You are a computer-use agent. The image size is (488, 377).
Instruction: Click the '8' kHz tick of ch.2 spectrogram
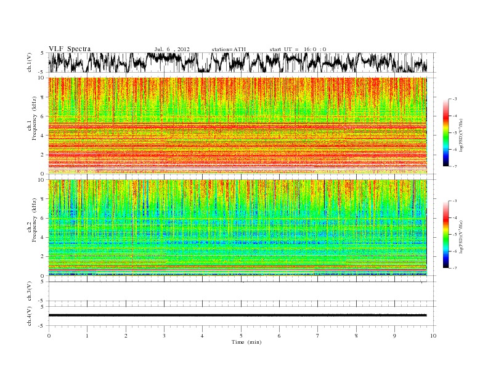point(43,199)
